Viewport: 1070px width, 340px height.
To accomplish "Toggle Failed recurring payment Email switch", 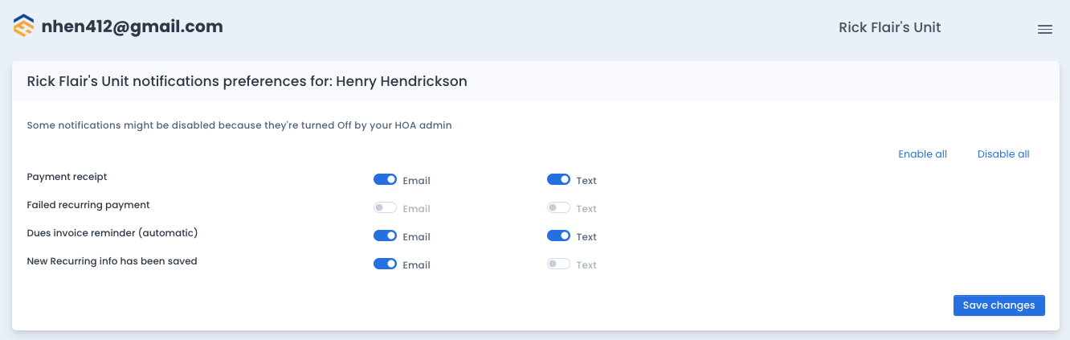I will (x=386, y=208).
